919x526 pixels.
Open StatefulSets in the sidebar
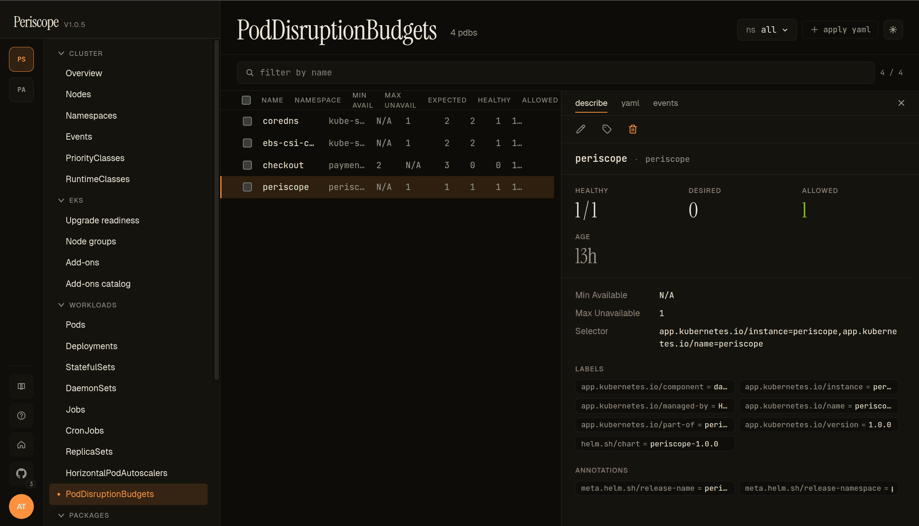click(x=128, y=367)
